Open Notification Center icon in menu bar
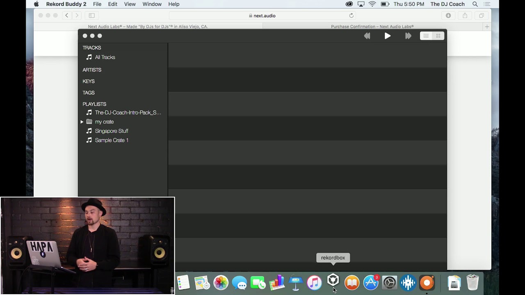This screenshot has height=295, width=525. pos(487,4)
